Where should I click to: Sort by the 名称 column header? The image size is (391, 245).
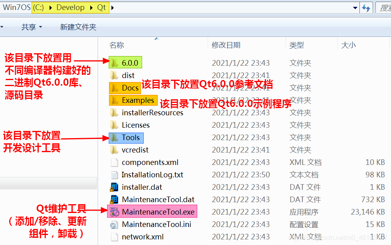click(117, 45)
